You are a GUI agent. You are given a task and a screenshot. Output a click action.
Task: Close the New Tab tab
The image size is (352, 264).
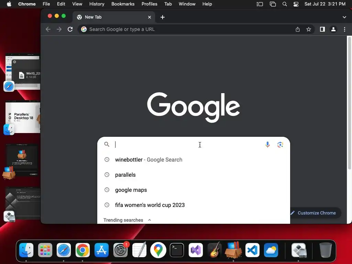click(150, 17)
